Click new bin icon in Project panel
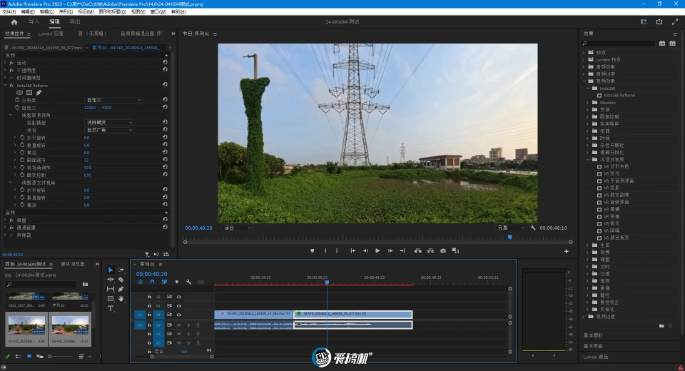 point(85,285)
